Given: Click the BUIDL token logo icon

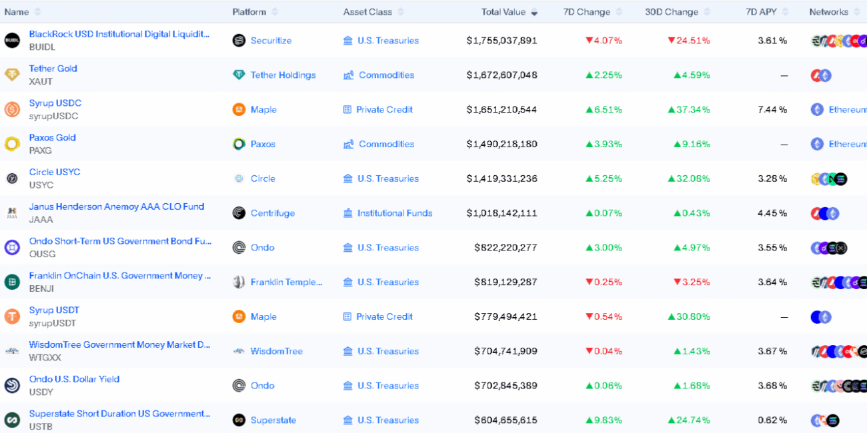Looking at the screenshot, I should click(x=12, y=41).
